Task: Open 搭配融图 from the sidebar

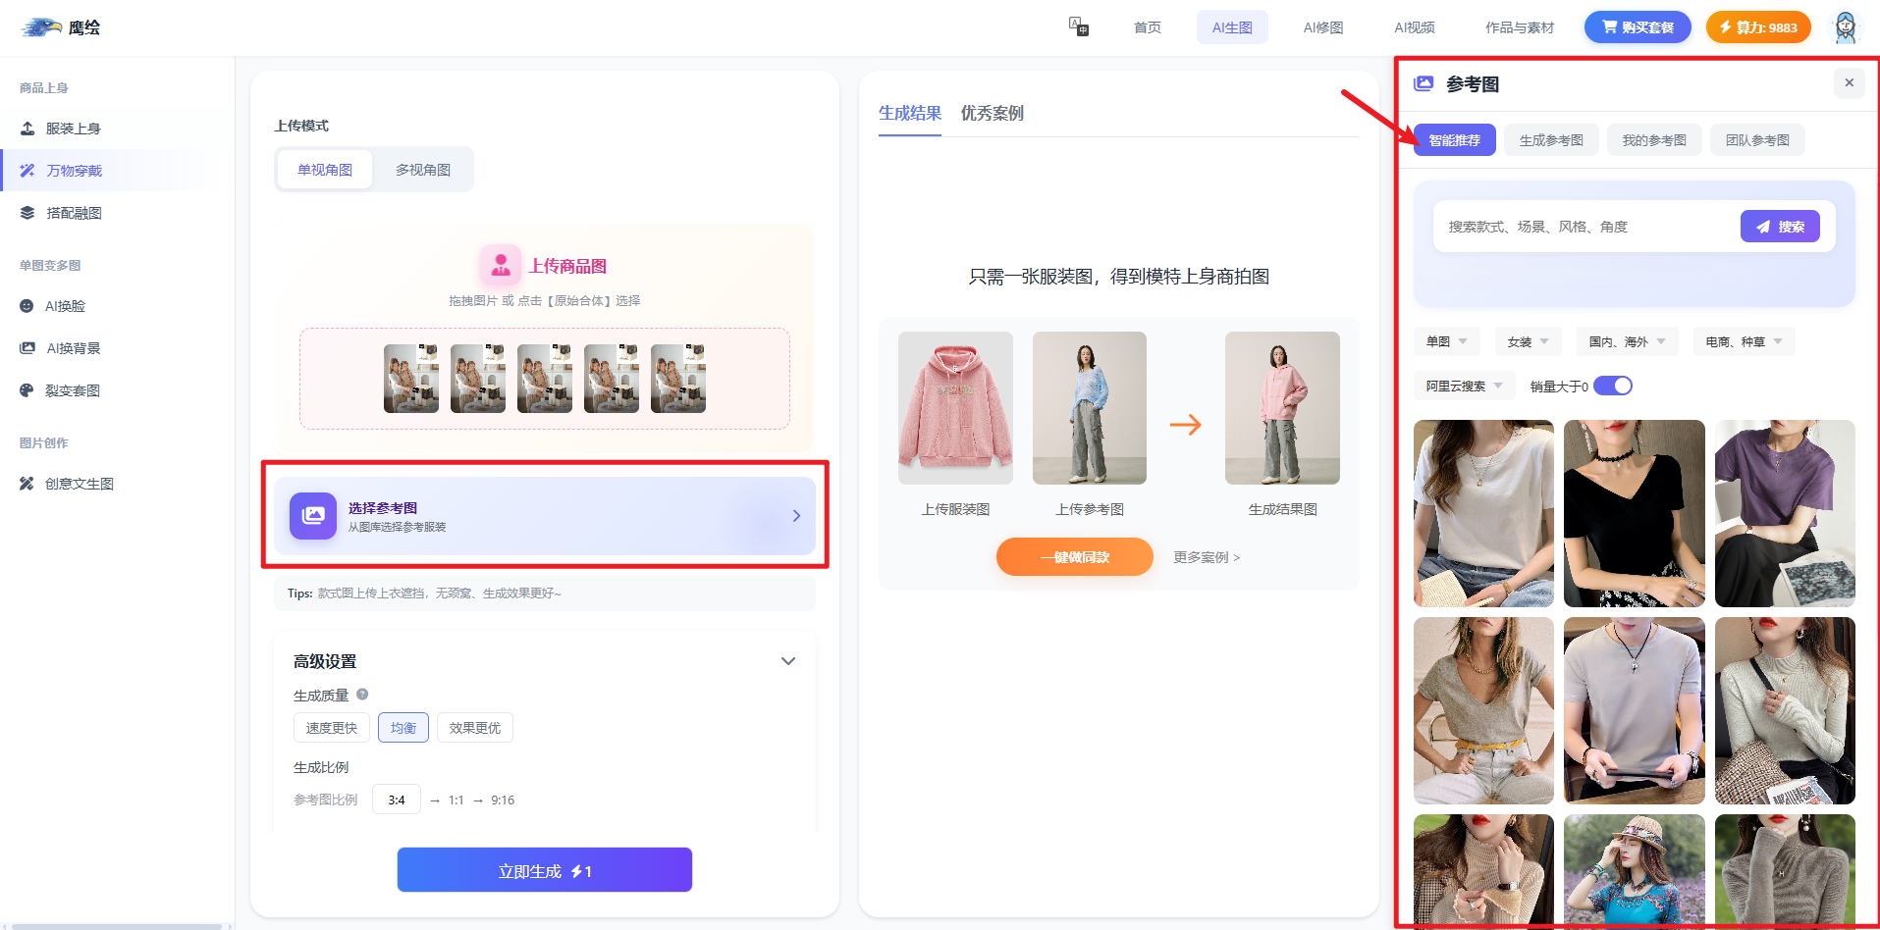Action: (74, 213)
